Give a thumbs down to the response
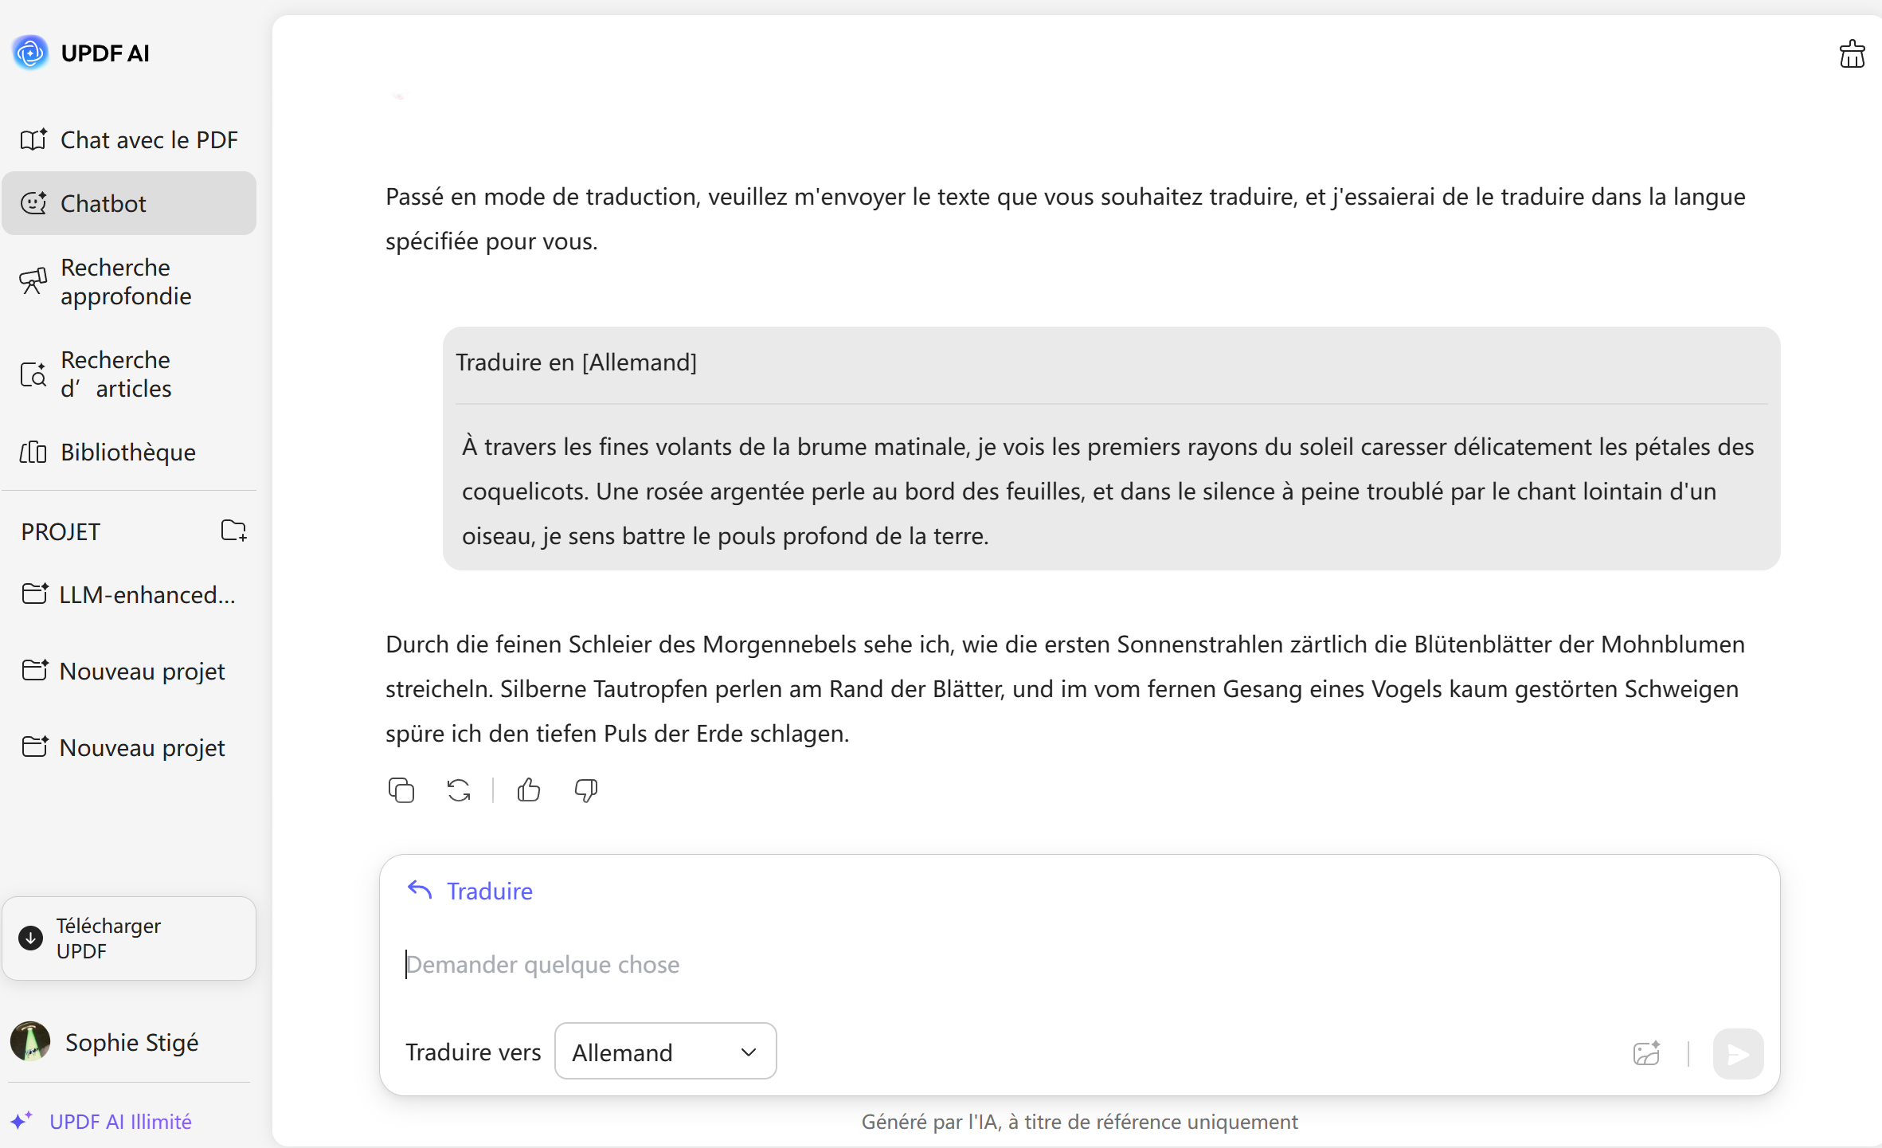Viewport: 1882px width, 1148px height. (585, 789)
